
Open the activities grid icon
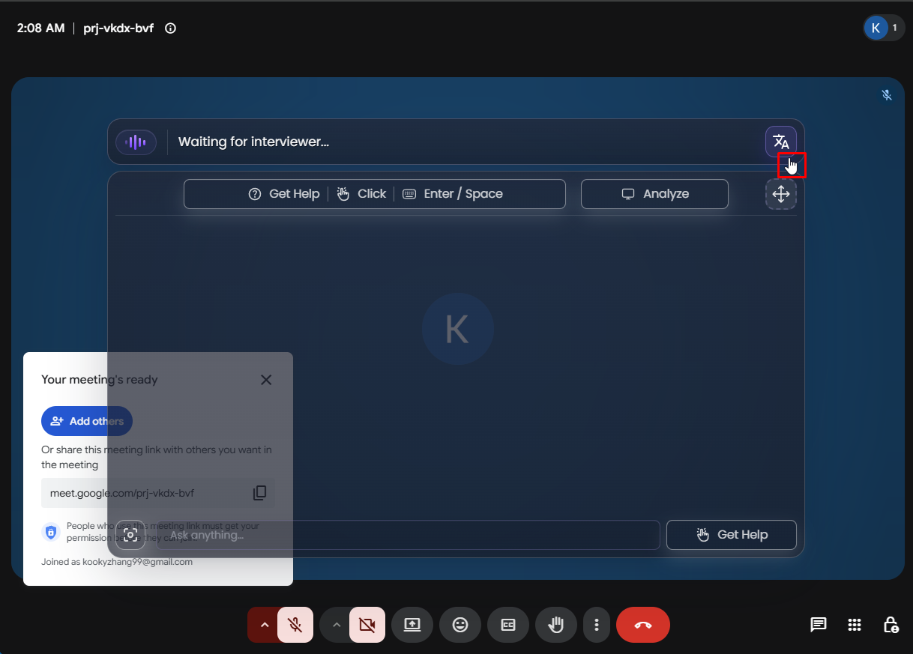[854, 625]
